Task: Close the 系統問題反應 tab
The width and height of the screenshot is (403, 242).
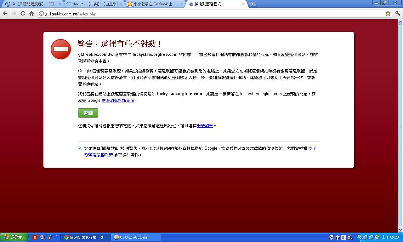Action: click(60, 4)
